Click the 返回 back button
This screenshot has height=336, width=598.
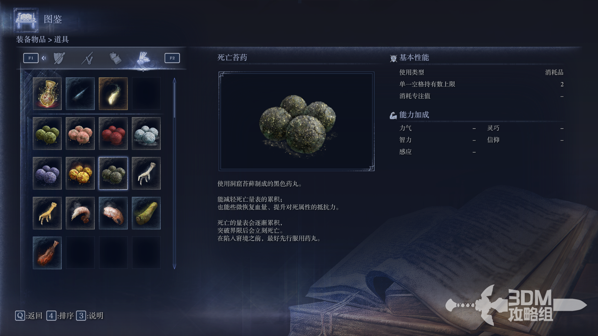point(29,316)
